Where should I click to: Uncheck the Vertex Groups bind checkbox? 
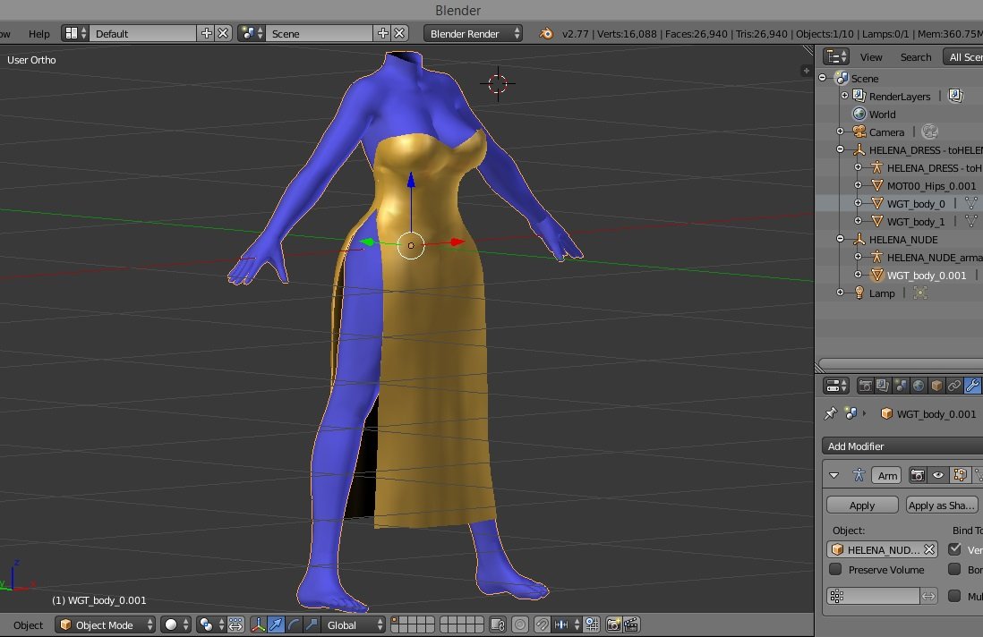click(954, 549)
